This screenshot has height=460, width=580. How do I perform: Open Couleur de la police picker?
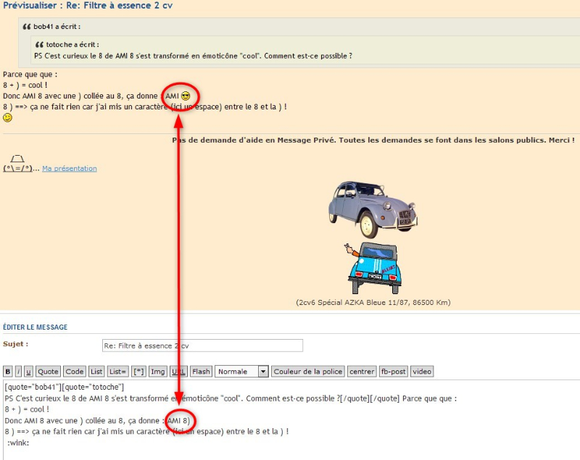(308, 372)
